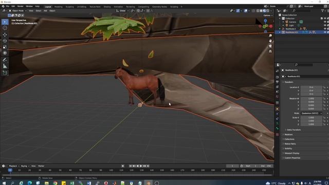329x185 pixels.
Task: Toggle viewport overlays button
Action: (x=246, y=11)
